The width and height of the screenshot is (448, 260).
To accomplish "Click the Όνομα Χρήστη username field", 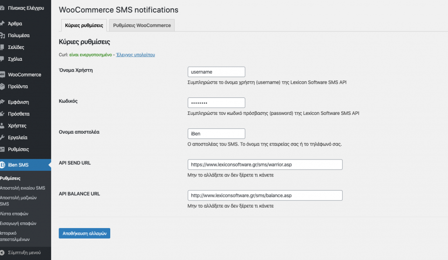I will pyautogui.click(x=216, y=72).
